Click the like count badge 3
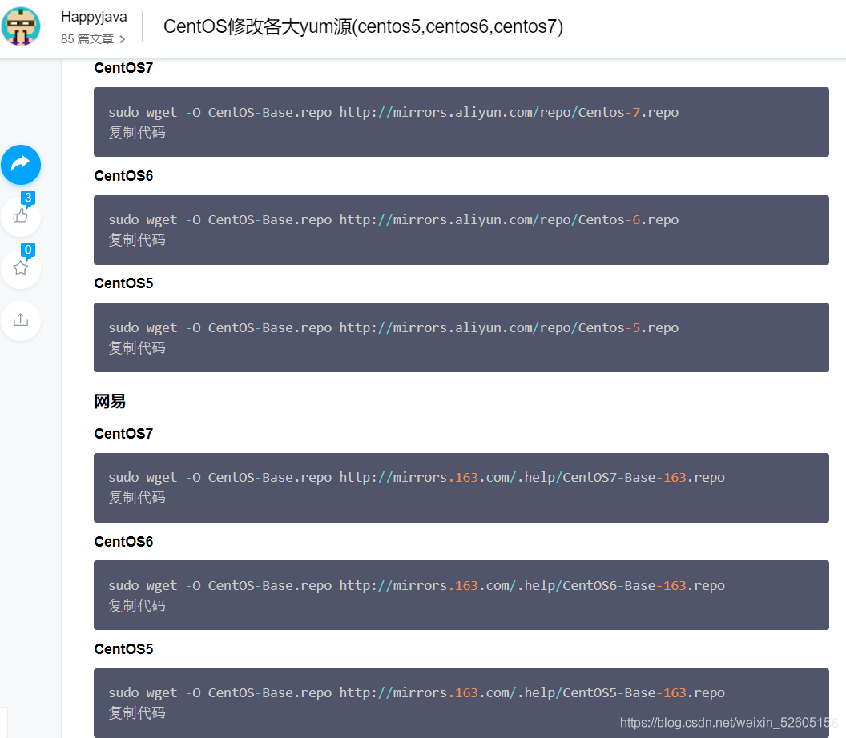 pyautogui.click(x=28, y=198)
